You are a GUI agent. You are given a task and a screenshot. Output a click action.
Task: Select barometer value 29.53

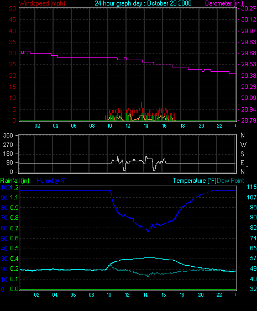(249, 64)
